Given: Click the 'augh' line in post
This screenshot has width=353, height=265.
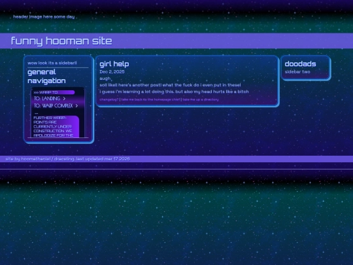Looking at the screenshot, I should (x=105, y=79).
